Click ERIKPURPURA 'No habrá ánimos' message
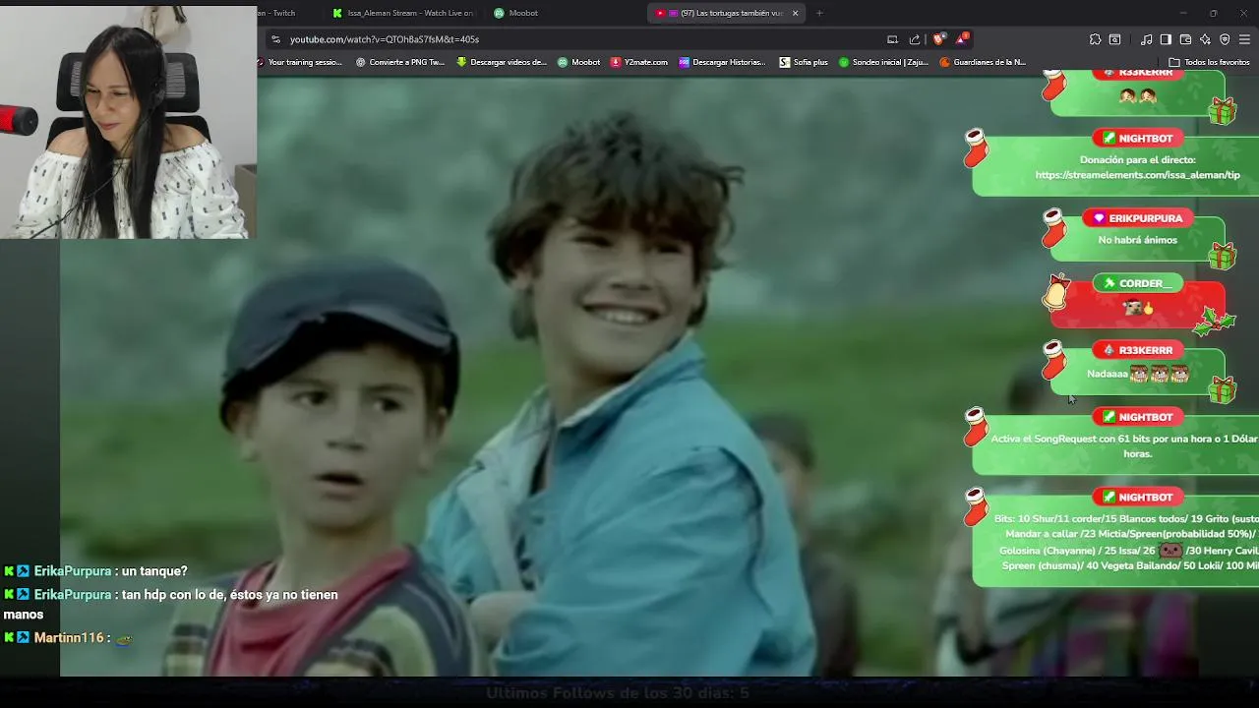1259x708 pixels. point(1138,240)
